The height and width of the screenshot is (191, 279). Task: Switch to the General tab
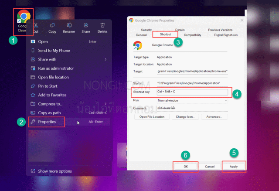click(x=141, y=35)
